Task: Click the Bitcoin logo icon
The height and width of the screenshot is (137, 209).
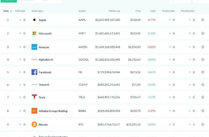Action: tap(34, 124)
